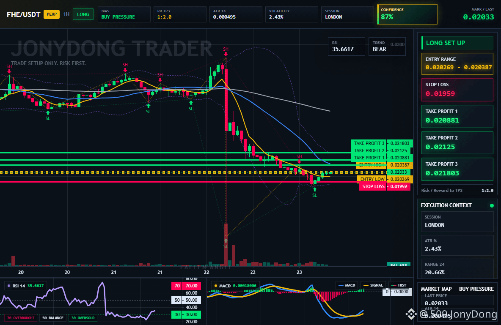Screen dimensions: 501x325
Task: Click the Volatility 2.43% card
Action: coord(292,14)
